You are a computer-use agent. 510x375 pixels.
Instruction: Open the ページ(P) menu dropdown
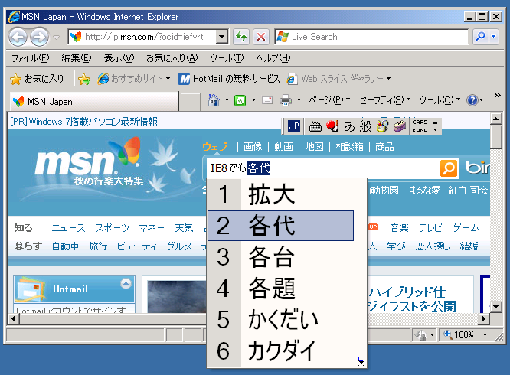coord(348,99)
